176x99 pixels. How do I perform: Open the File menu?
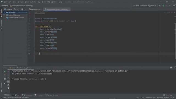tap(5, 2)
